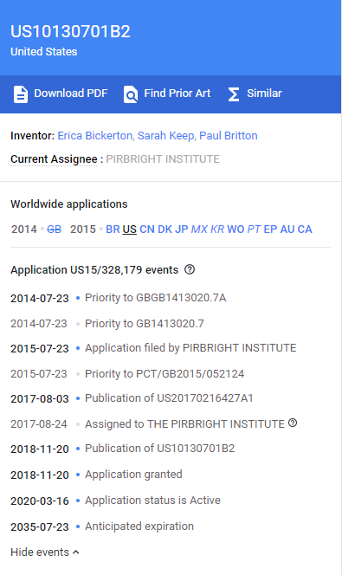Screen dimensions: 342x575
Task: Select the CN worldwide application
Action: point(147,229)
